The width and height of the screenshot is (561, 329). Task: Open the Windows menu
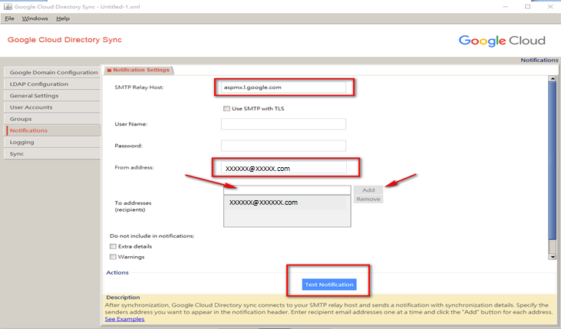[35, 18]
